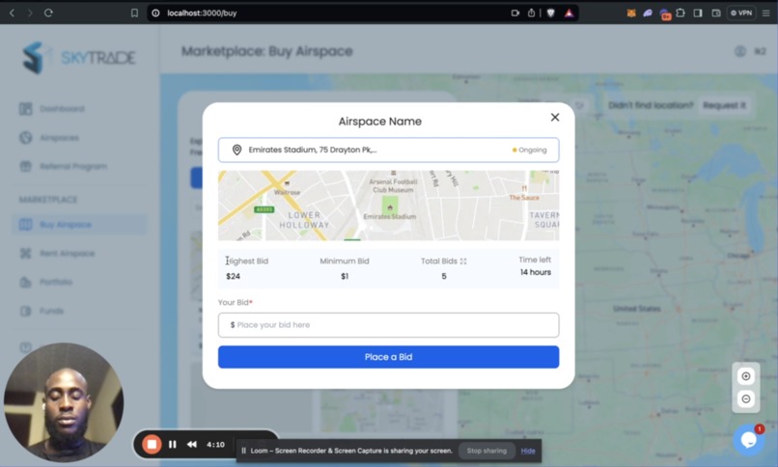Viewport: 778px width, 467px height.
Task: Reload the browser page
Action: (48, 13)
